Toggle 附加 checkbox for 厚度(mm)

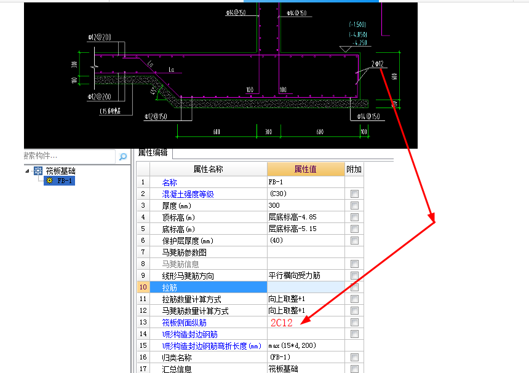click(x=354, y=205)
